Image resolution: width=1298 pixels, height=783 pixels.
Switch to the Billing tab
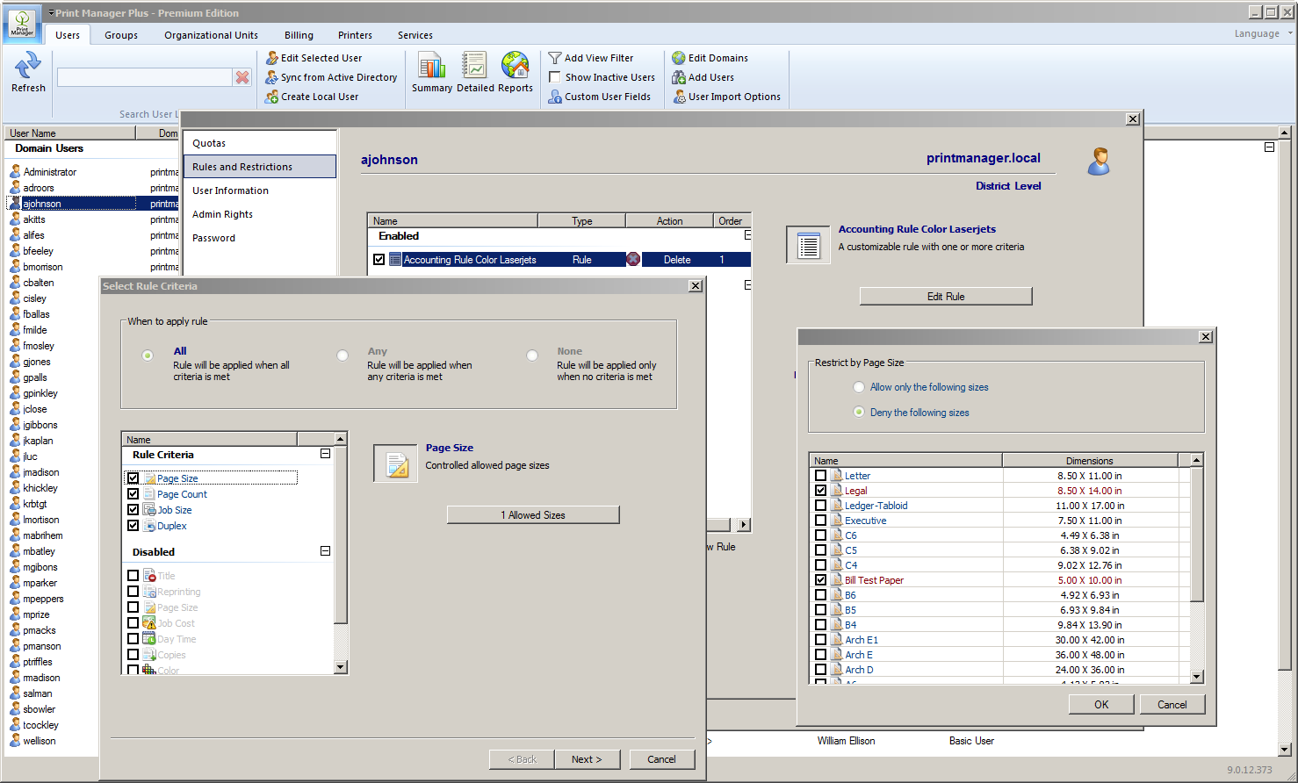pos(299,35)
